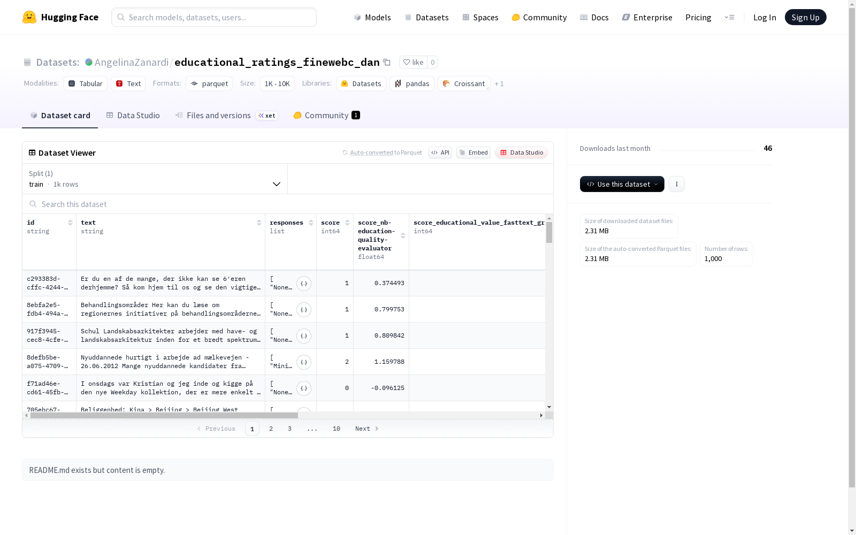Viewport: 856px width, 535px height.
Task: Switch to the Dataset card tab
Action: click(60, 116)
